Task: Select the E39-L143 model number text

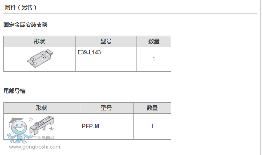Action: [x=89, y=52]
